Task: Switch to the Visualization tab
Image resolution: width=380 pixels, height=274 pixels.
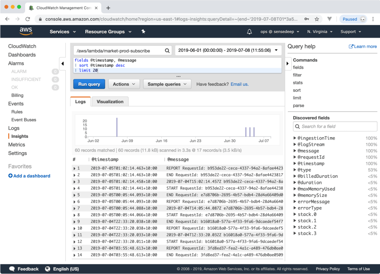Action: pos(110,102)
